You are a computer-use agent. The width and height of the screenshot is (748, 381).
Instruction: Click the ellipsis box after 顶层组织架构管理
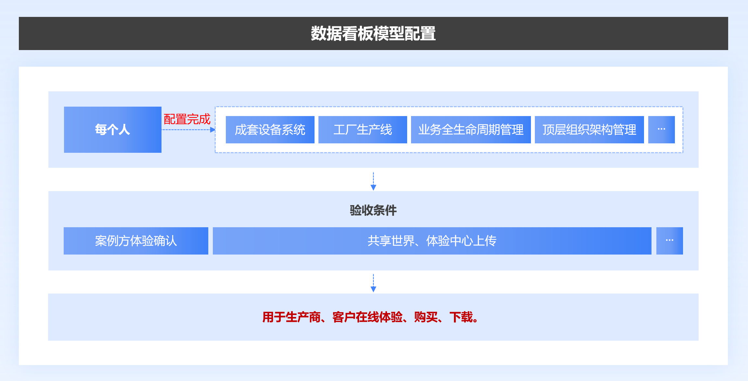click(x=661, y=130)
